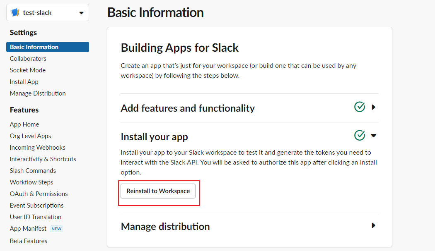Click the Features section heading
Image resolution: width=435 pixels, height=251 pixels.
[x=24, y=110]
